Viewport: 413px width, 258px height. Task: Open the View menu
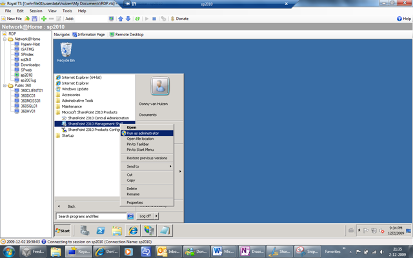(x=52, y=11)
